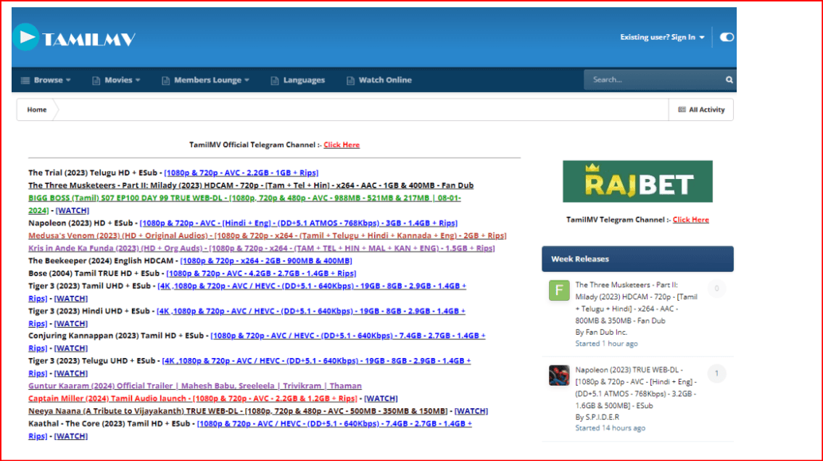
Task: Click the Week Releases header
Action: click(x=637, y=259)
